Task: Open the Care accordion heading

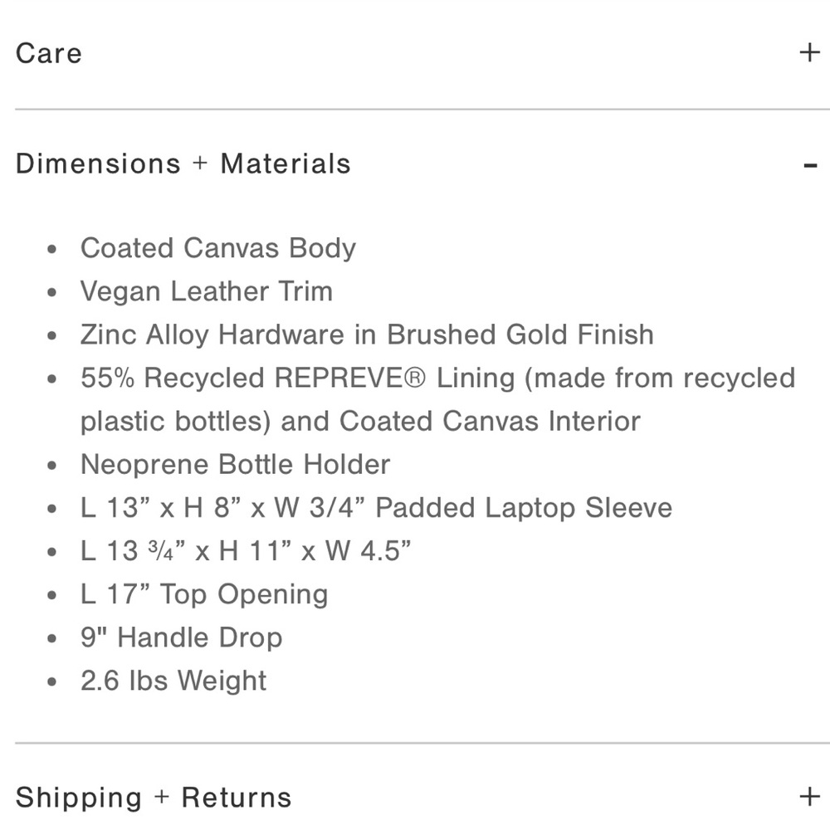Action: pos(49,53)
